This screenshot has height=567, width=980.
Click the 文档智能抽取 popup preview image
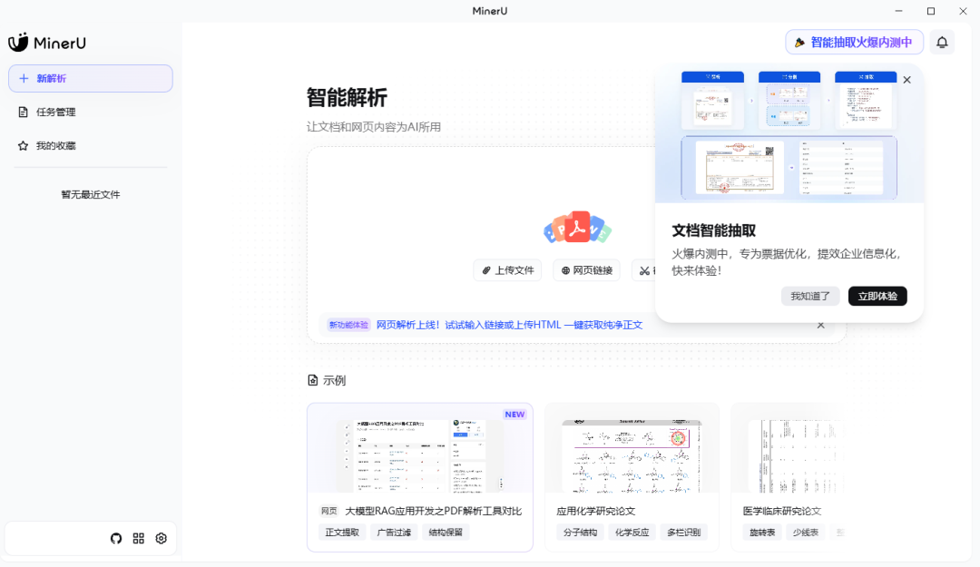click(x=789, y=134)
